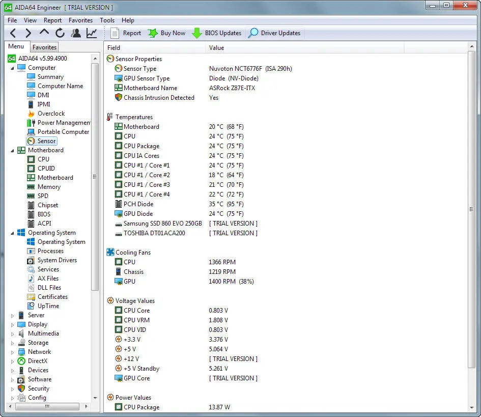Click the Power Management plug icon
Image resolution: width=481 pixels, height=417 pixels.
31,123
